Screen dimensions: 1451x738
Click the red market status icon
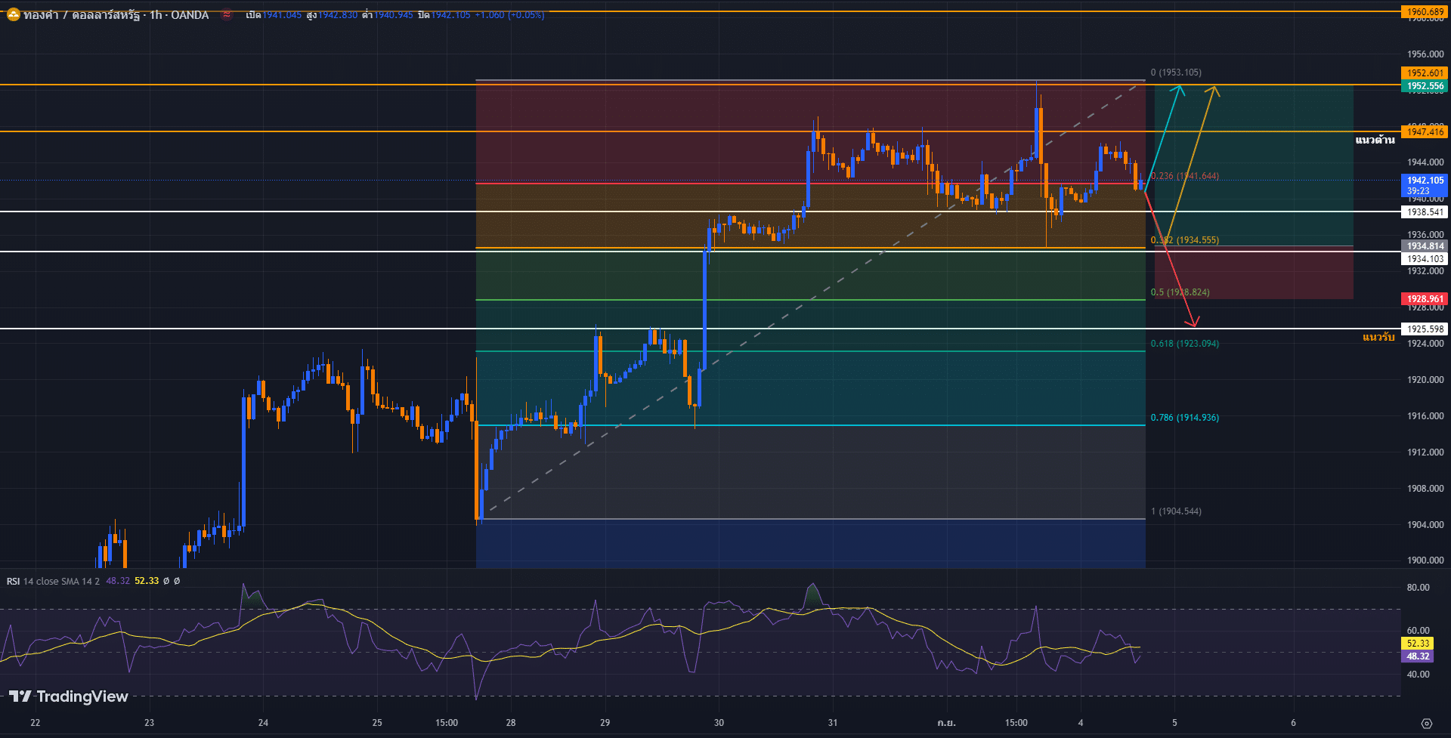[226, 14]
